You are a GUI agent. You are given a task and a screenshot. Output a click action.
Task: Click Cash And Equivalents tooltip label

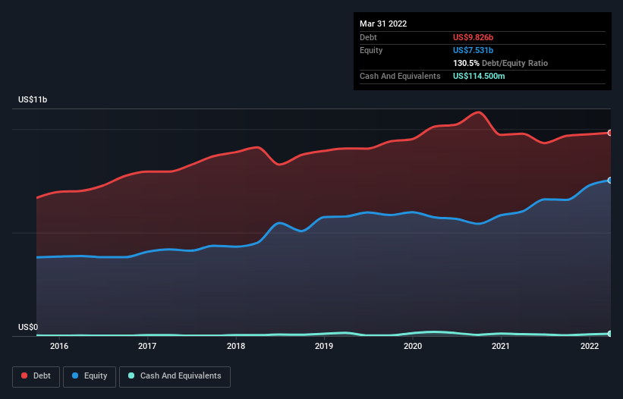[400, 76]
